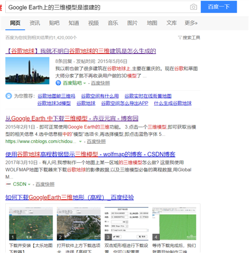
Task: Open step 3 thumbnail 双击矩形框进行下载设置
Action: (126, 223)
